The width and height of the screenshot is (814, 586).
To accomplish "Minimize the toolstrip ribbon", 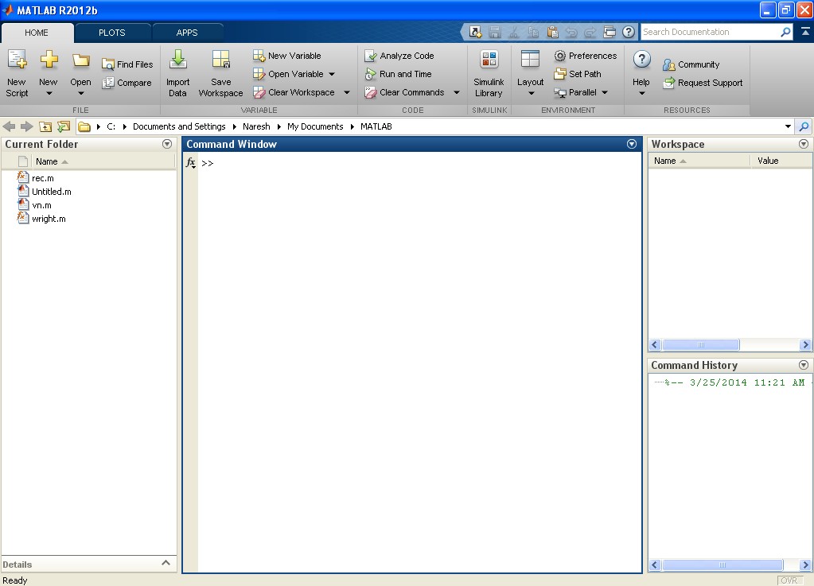I will [x=805, y=32].
